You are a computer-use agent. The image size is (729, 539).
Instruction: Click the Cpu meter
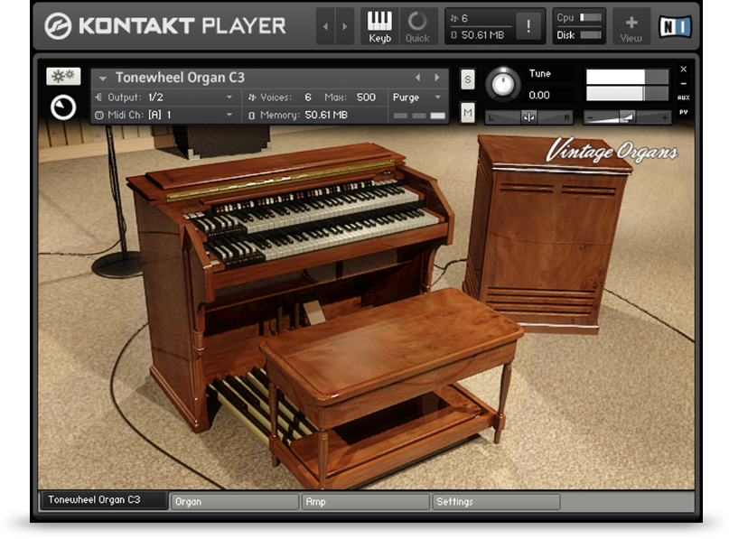click(590, 18)
